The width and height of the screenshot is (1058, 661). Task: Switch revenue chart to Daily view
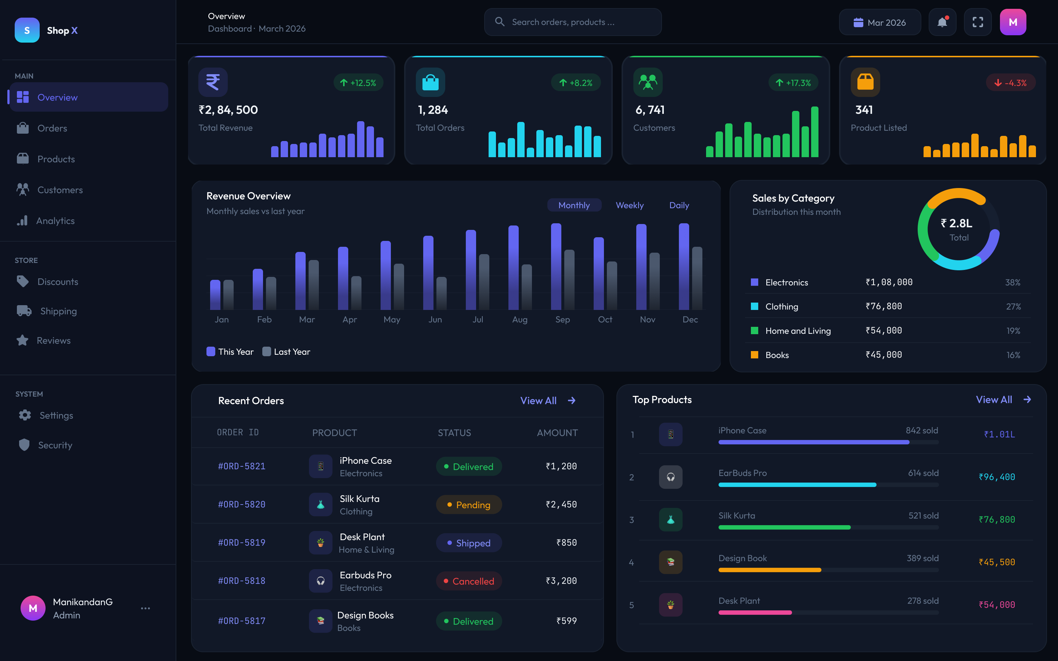pyautogui.click(x=679, y=205)
